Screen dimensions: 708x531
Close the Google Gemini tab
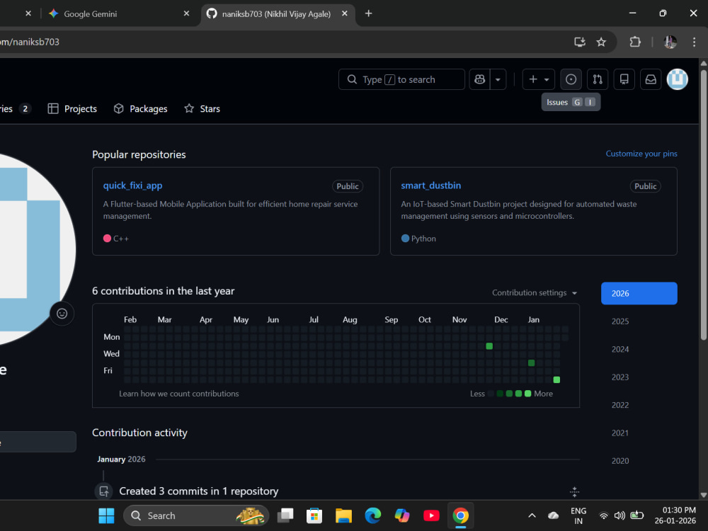click(x=186, y=13)
